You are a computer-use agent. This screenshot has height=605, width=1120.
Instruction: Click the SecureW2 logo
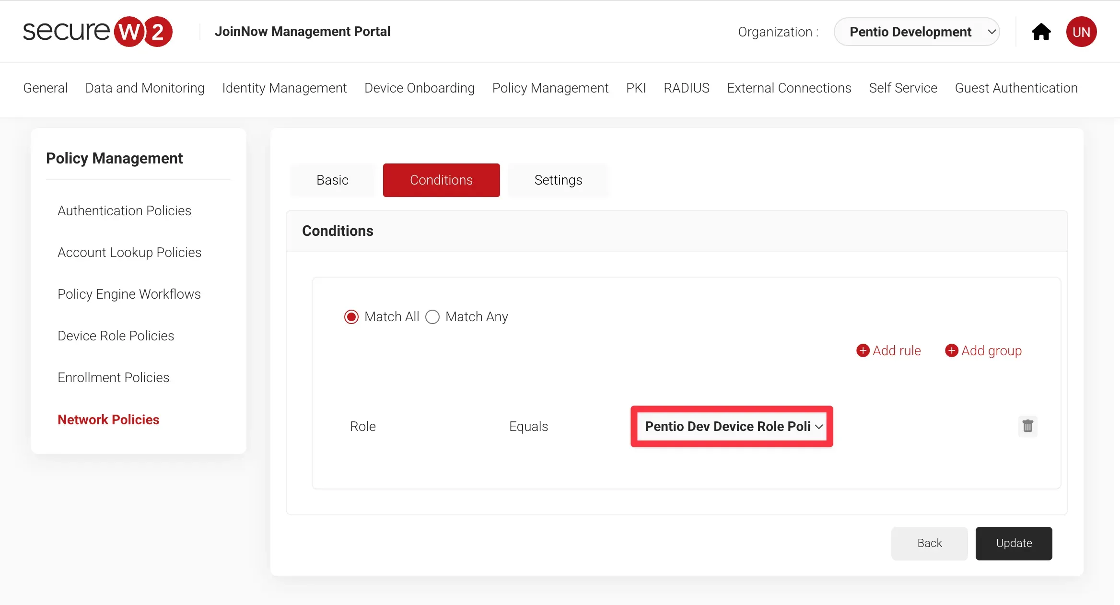97,32
